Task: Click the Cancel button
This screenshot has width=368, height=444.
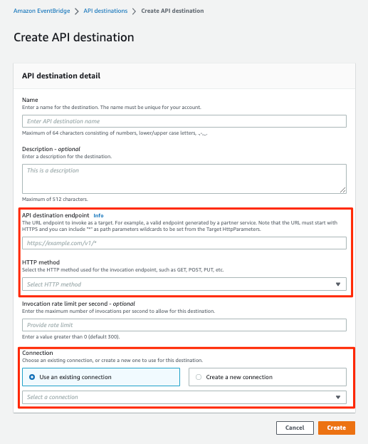Action: [x=295, y=428]
